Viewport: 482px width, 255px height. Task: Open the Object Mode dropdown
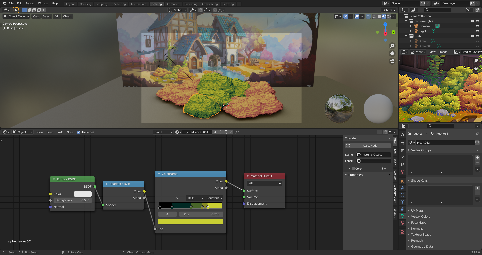pos(16,16)
